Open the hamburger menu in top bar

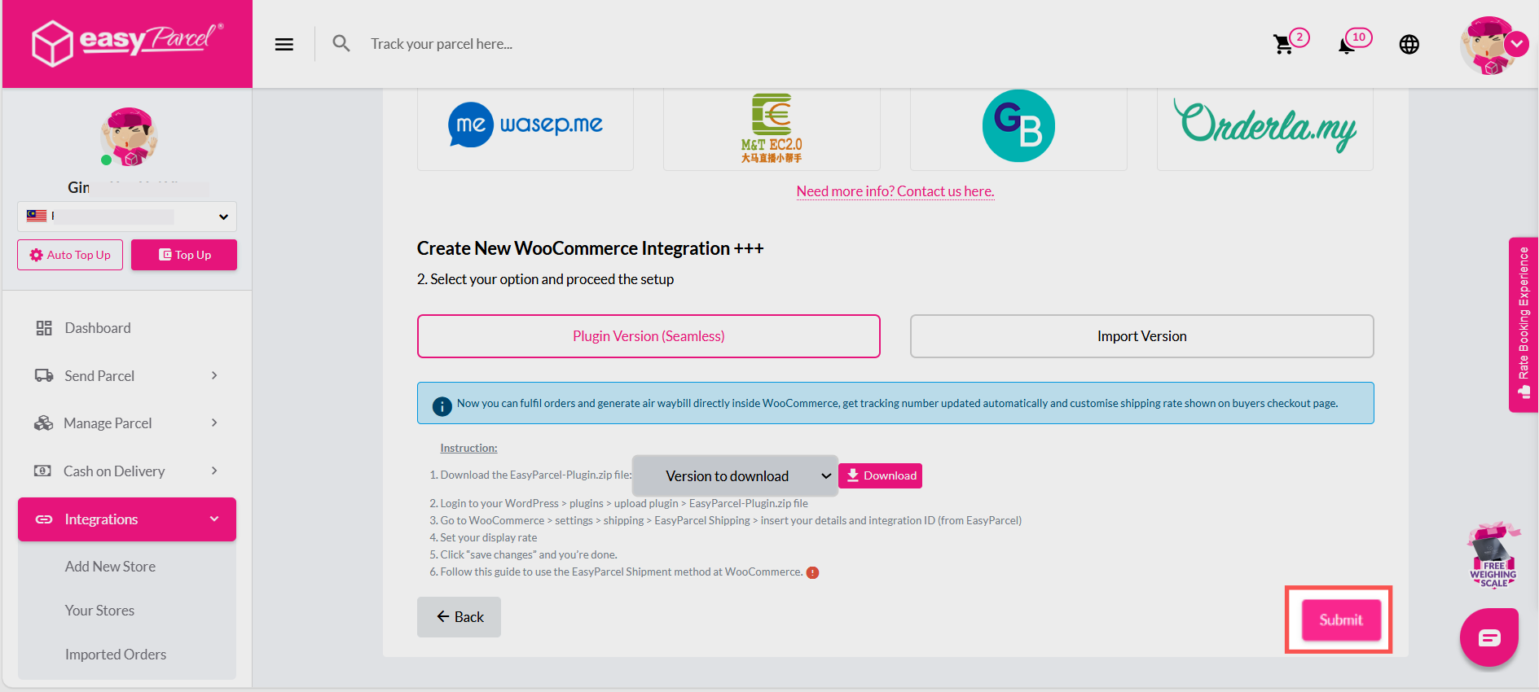(284, 44)
